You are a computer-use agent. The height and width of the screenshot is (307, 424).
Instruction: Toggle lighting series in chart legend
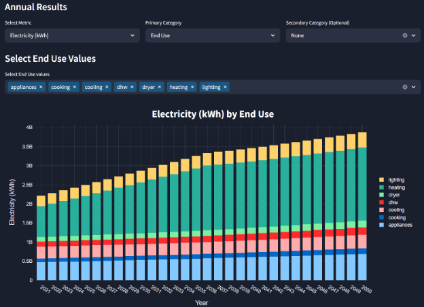point(397,179)
